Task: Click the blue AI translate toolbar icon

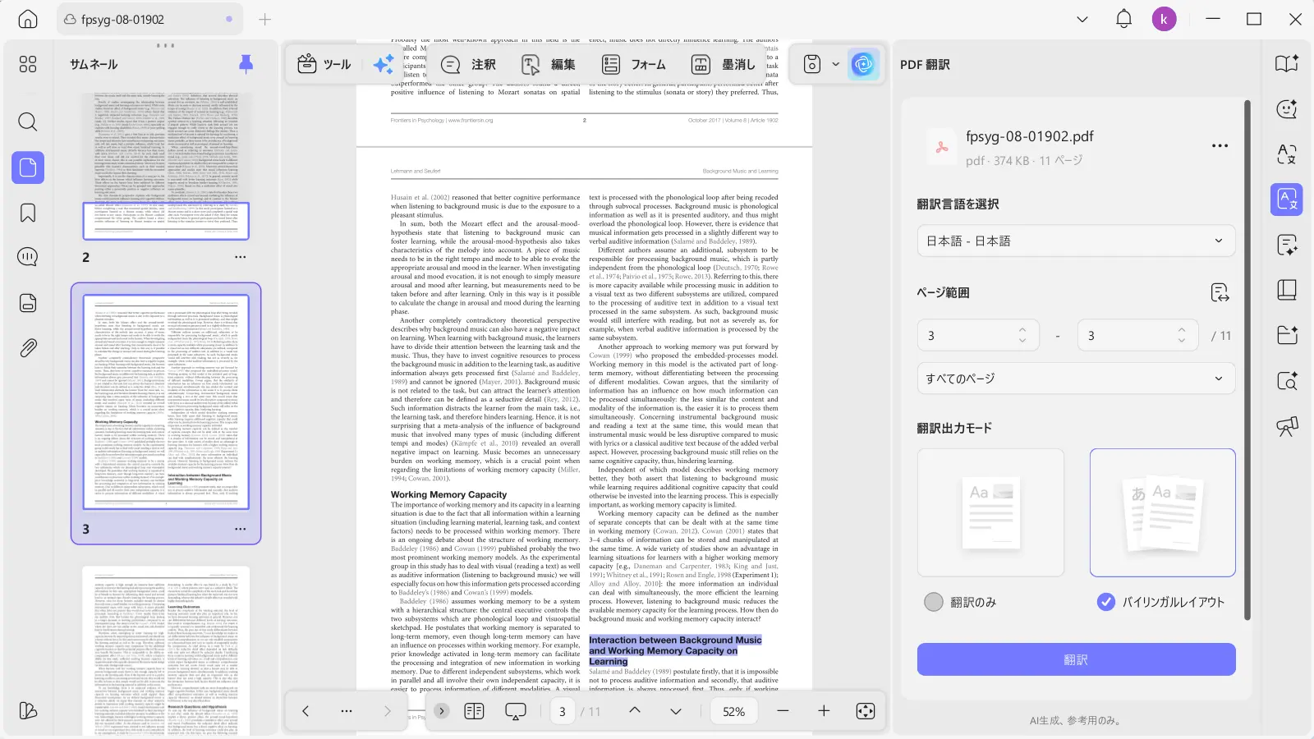Action: tap(862, 64)
